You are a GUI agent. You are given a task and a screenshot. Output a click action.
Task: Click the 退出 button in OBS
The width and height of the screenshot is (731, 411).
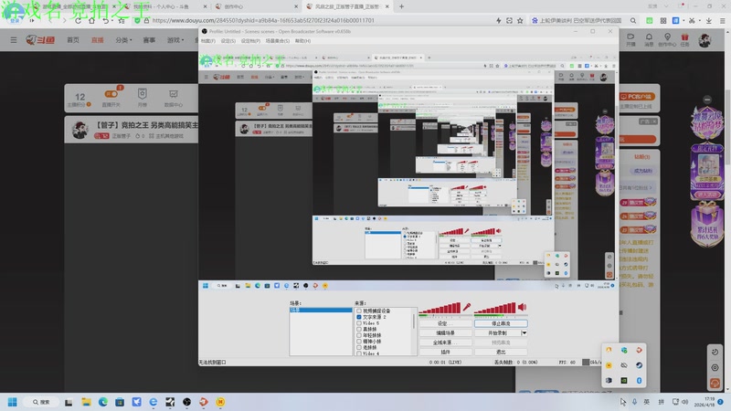501,352
